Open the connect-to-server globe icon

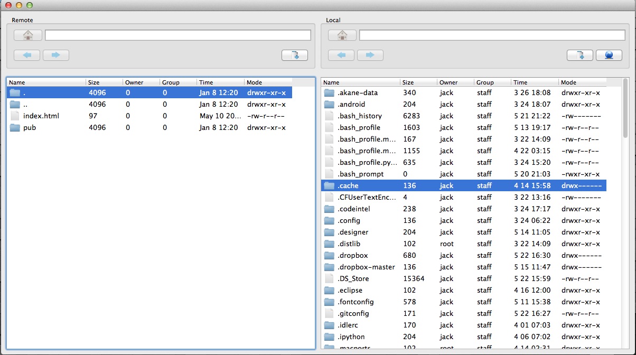[609, 55]
